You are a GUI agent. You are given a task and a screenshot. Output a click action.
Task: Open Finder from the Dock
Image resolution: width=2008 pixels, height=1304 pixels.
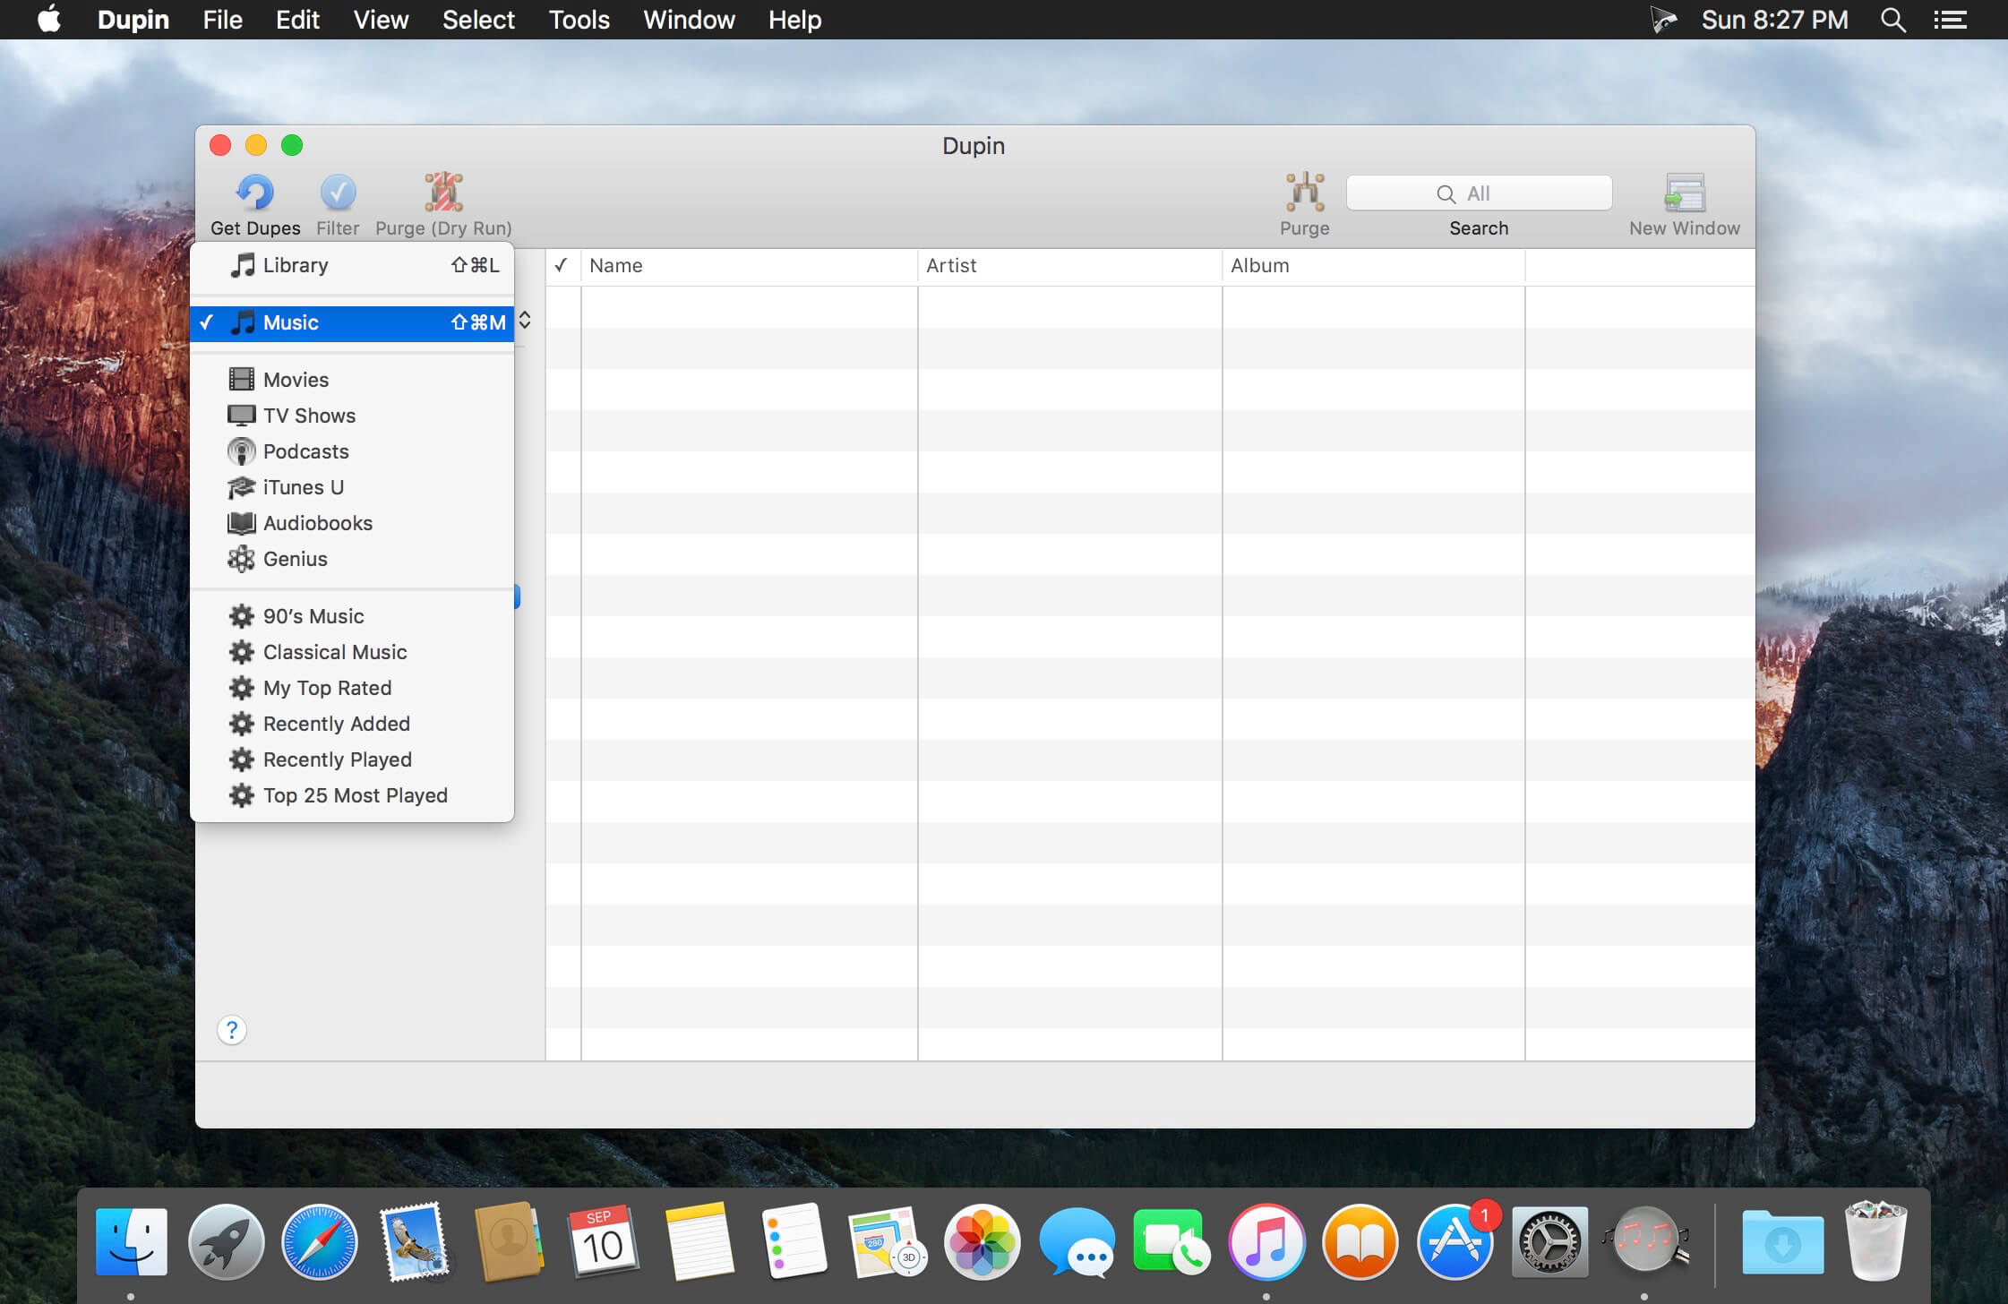pyautogui.click(x=132, y=1241)
